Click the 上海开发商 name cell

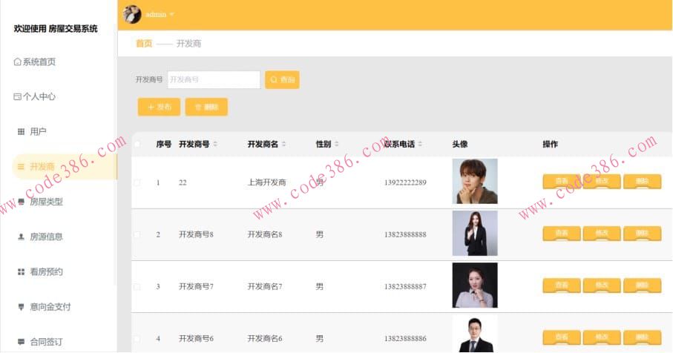[266, 182]
